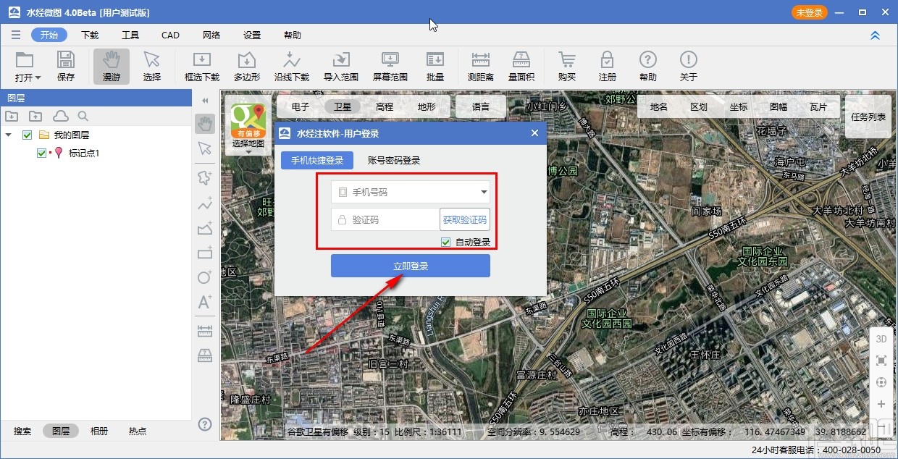The height and width of the screenshot is (459, 898).
Task: Select the 选择 selection tool
Action: click(151, 66)
